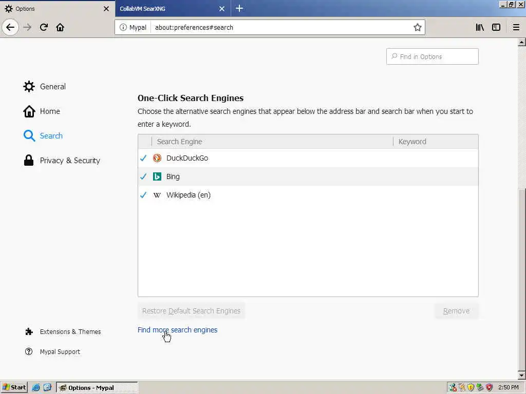Uncheck the Bing search engine checkmark

(143, 176)
